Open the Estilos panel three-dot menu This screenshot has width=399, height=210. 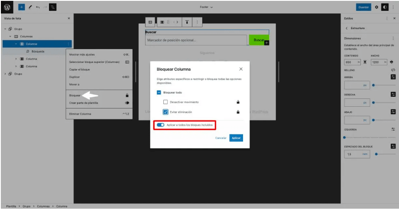(x=387, y=18)
